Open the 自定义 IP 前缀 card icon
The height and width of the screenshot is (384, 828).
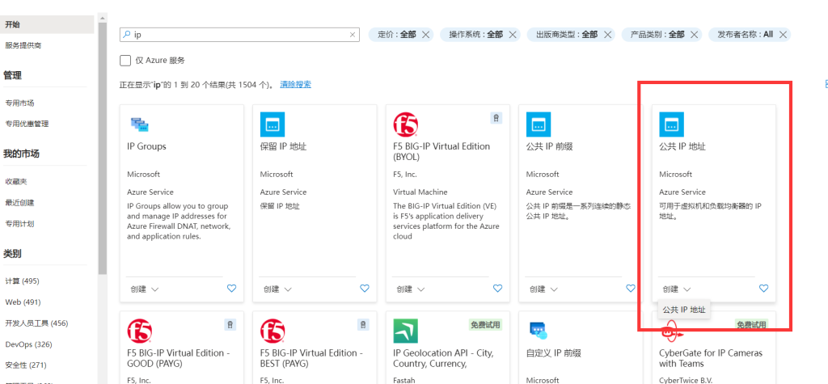pyautogui.click(x=539, y=331)
